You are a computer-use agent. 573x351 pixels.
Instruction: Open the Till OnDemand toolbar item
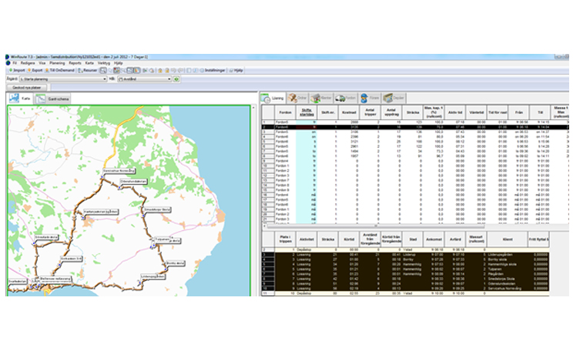(x=59, y=69)
